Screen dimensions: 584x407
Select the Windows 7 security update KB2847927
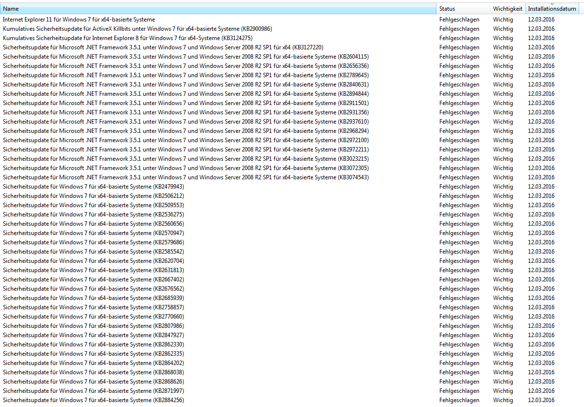pyautogui.click(x=93, y=335)
